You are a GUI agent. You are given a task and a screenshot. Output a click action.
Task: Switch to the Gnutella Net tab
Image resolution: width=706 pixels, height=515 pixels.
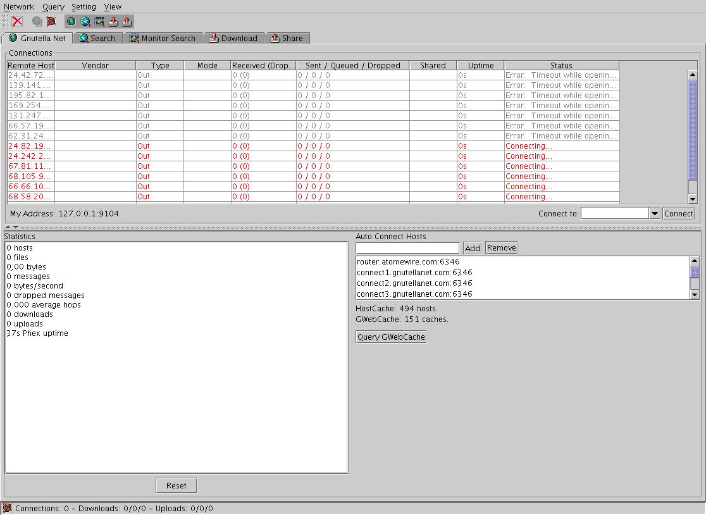click(37, 38)
